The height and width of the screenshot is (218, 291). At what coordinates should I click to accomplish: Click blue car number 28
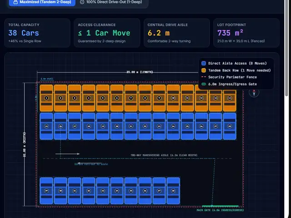(230, 126)
